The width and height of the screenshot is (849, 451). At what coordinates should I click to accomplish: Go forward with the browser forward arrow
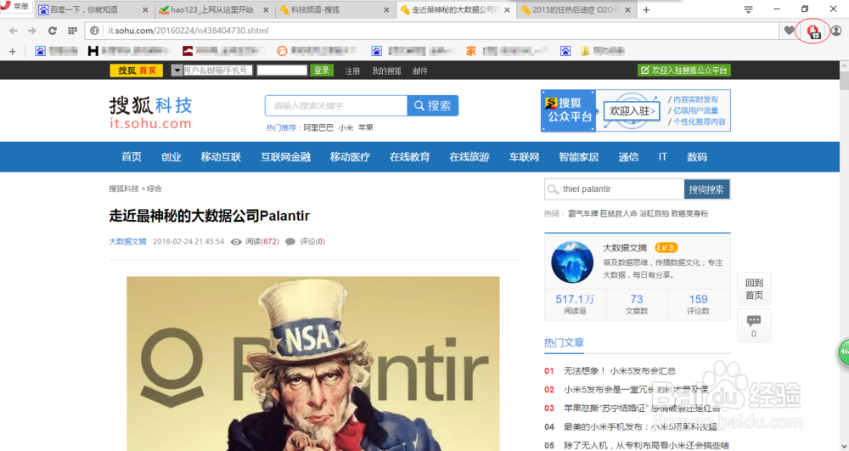coord(32,31)
